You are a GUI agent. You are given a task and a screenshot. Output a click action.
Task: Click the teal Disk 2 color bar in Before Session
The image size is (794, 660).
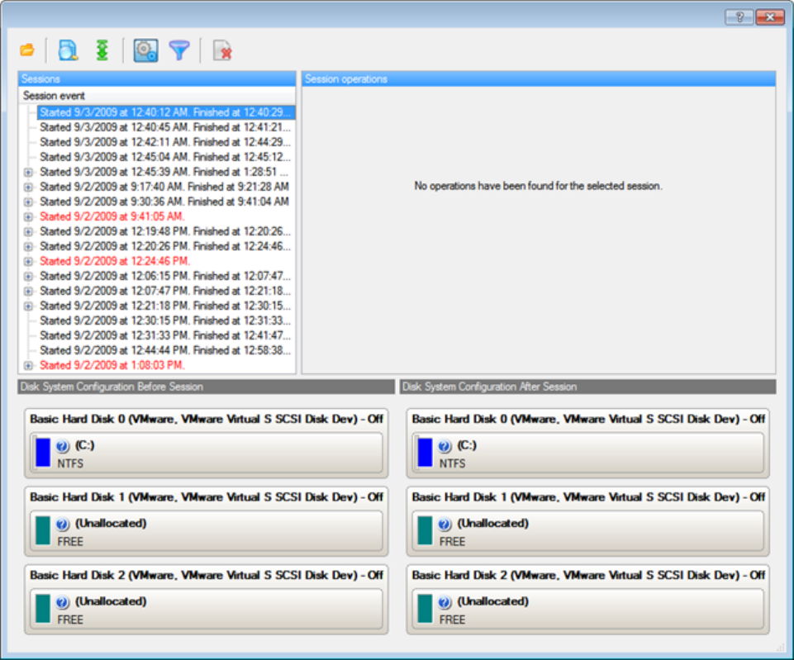coord(43,609)
